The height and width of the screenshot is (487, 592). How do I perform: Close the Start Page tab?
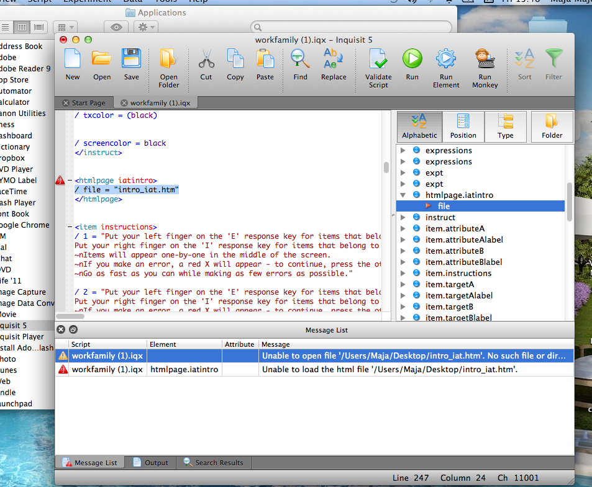(x=66, y=103)
